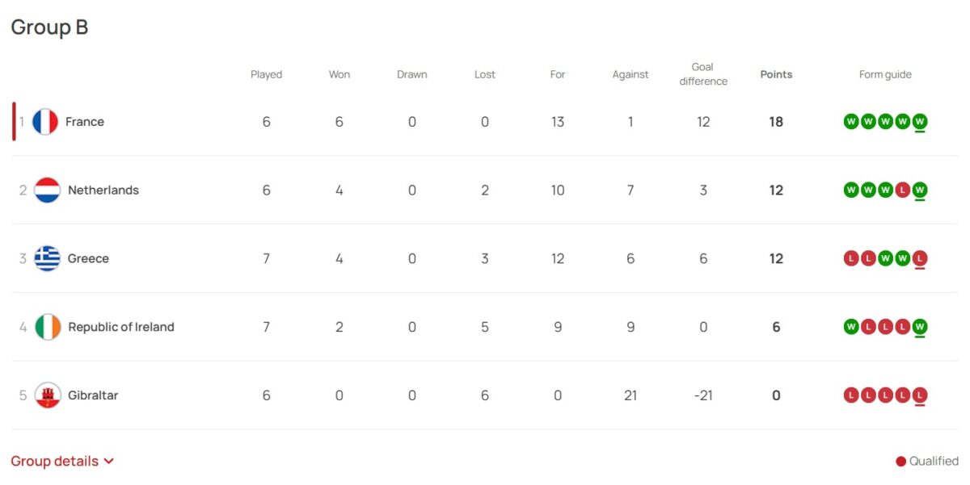
Task: Select the red L badge in Netherlands form guide
Action: click(903, 190)
